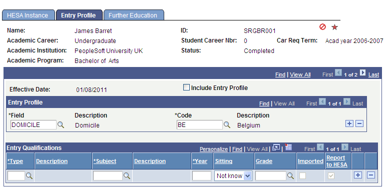Sort by the Grade column header

click(264, 161)
